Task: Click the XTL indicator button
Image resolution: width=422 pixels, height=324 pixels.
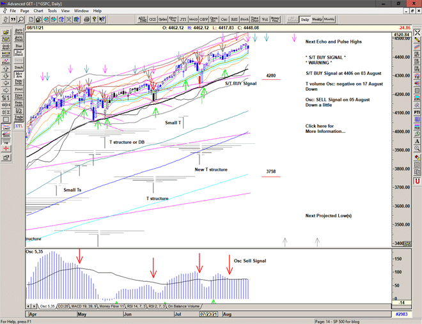Action: tap(19, 127)
